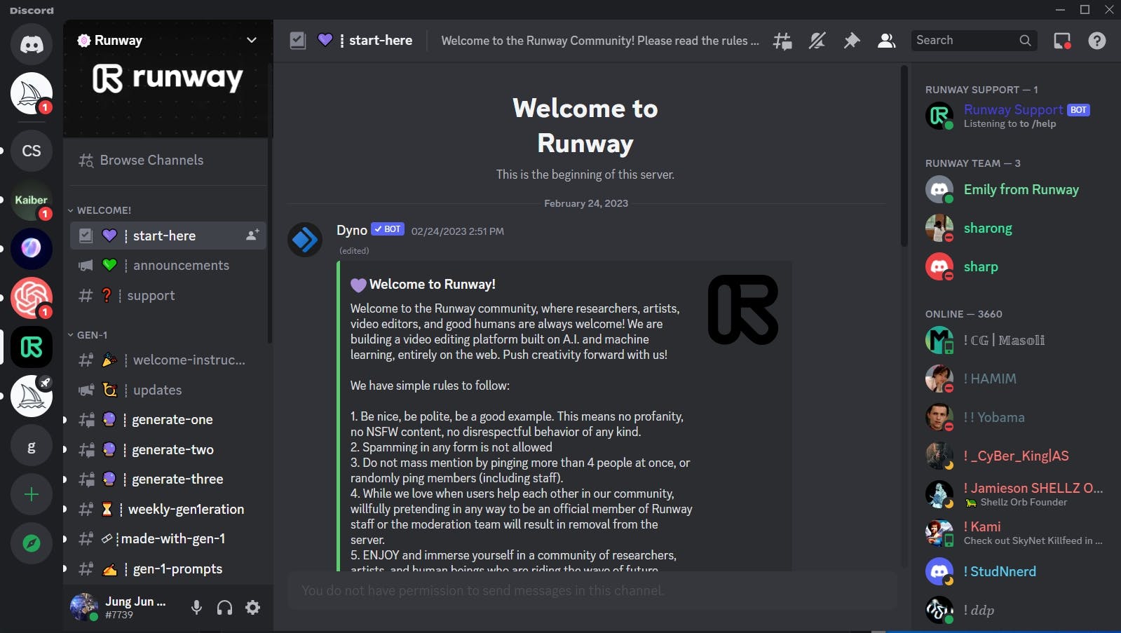Toggle microphone mute
This screenshot has width=1121, height=633.
(x=197, y=608)
